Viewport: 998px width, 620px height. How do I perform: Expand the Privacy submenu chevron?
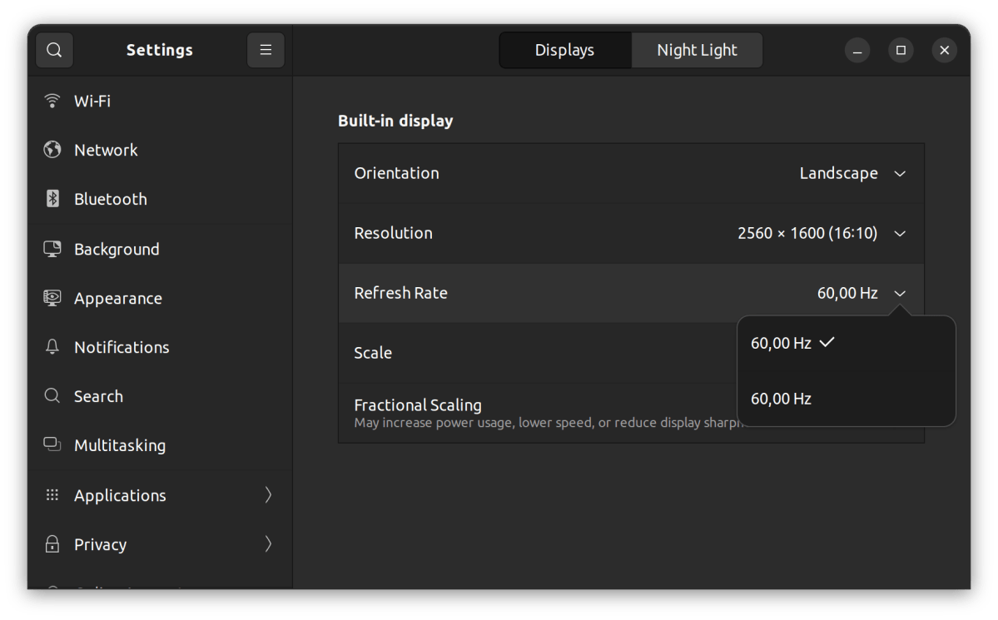268,543
